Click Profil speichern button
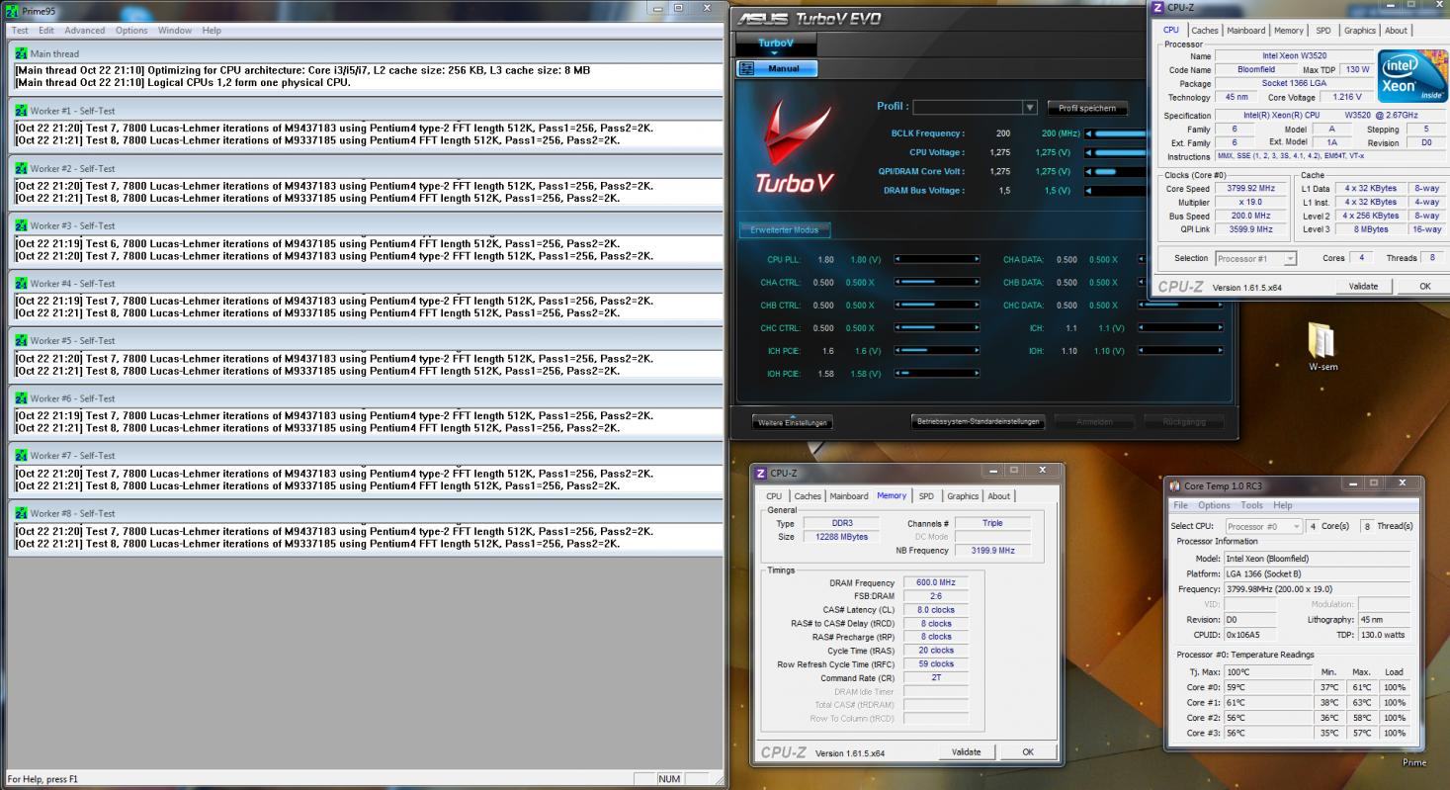This screenshot has width=1450, height=790. [x=1087, y=108]
